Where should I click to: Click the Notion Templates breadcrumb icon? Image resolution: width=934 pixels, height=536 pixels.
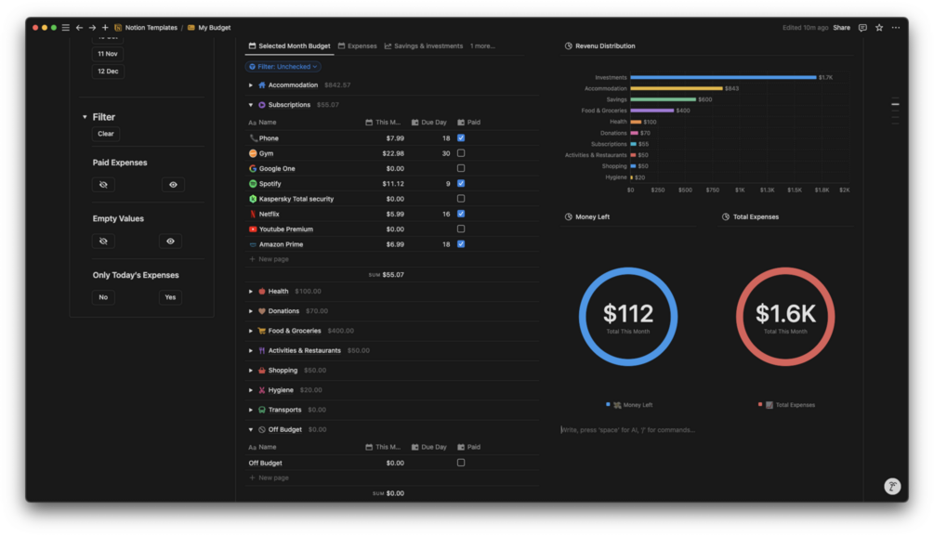pyautogui.click(x=118, y=27)
